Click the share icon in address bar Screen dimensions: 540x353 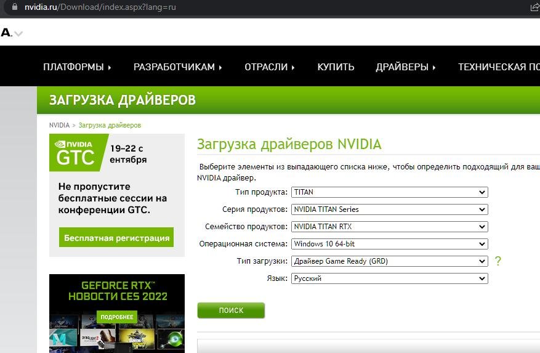(535, 7)
